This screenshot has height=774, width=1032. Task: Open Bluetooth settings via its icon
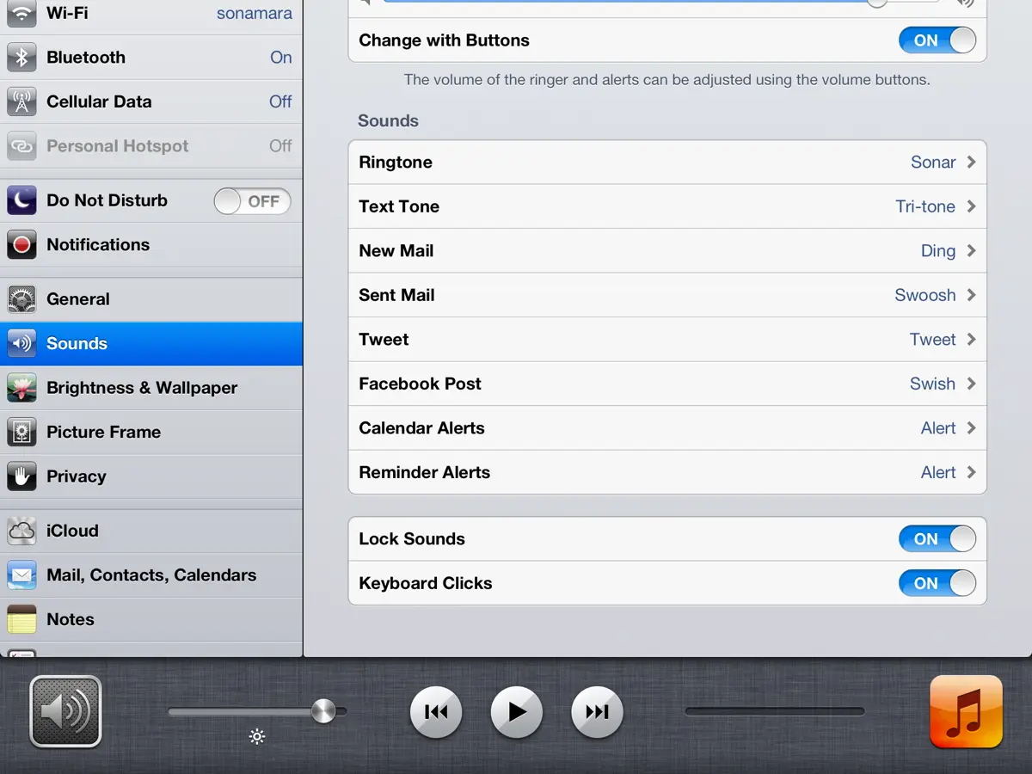coord(21,58)
